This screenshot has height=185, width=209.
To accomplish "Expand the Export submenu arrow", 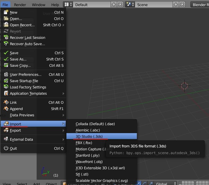I will (63, 130).
